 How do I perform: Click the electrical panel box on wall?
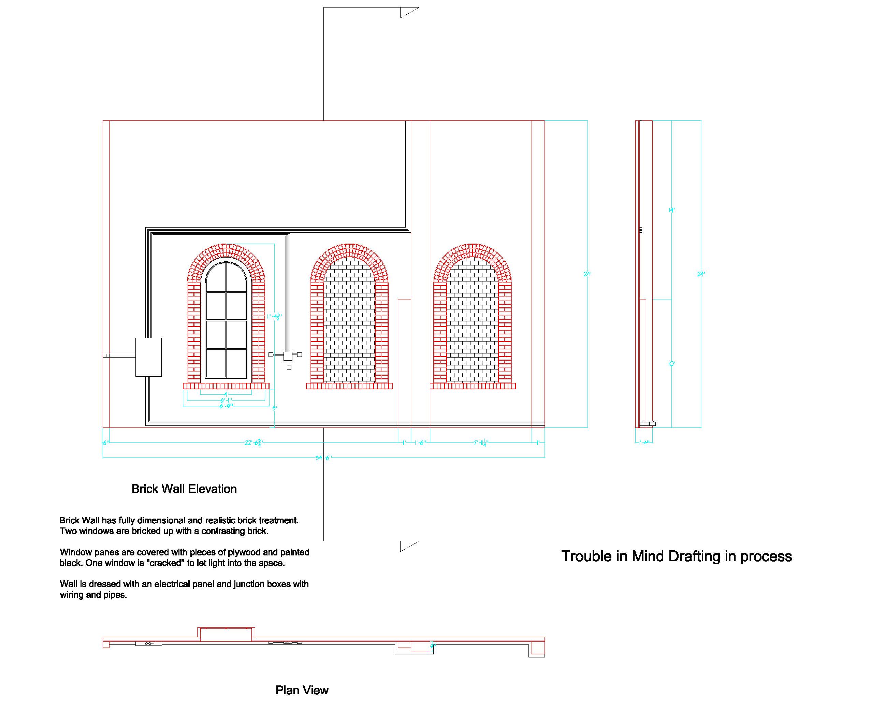point(148,357)
